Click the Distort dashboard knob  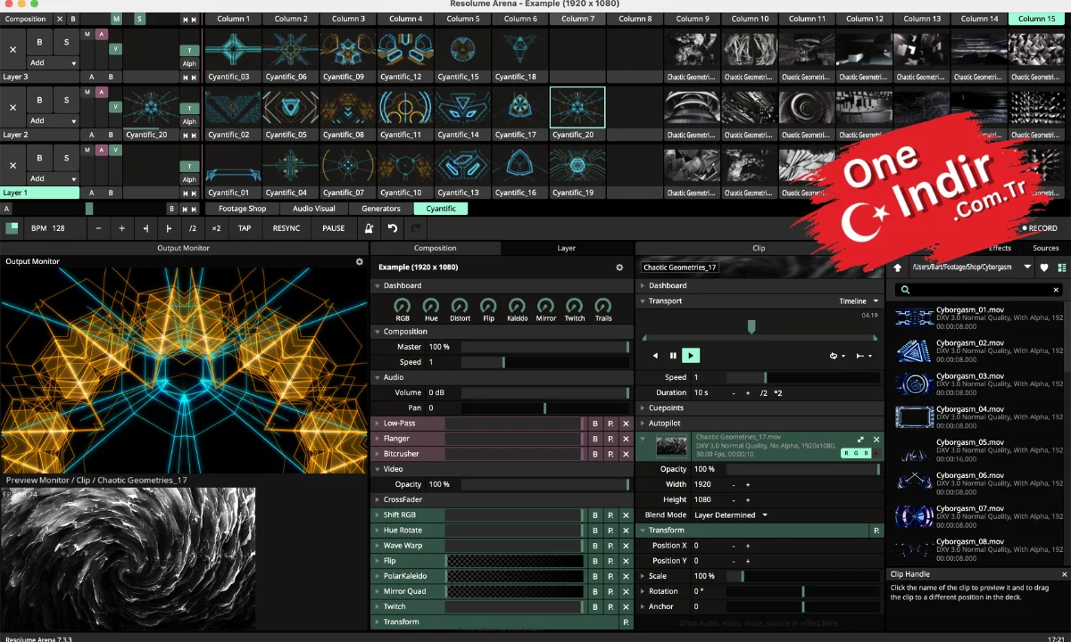click(460, 306)
